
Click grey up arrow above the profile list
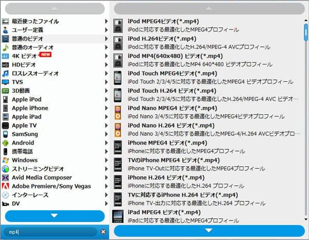209,8
